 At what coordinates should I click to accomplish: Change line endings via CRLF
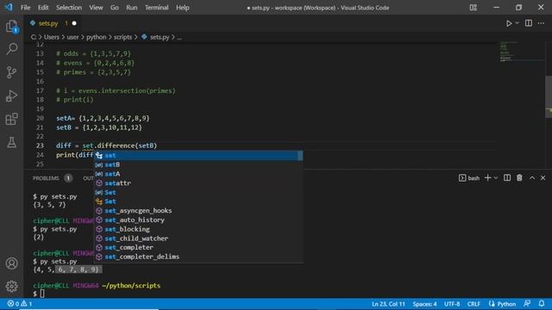pyautogui.click(x=474, y=304)
